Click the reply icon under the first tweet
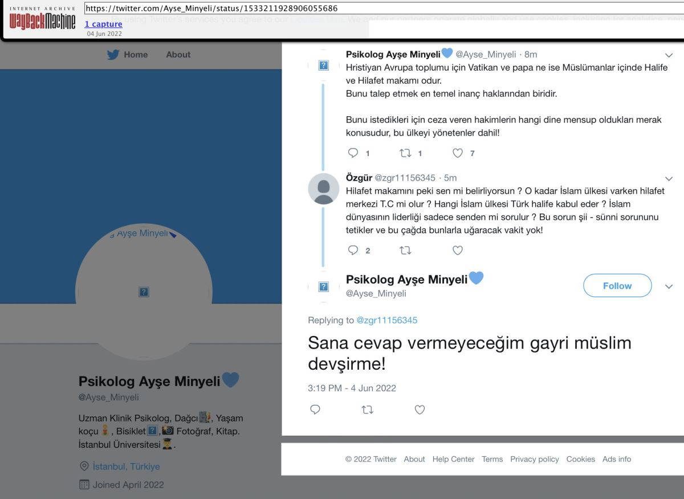Image resolution: width=684 pixels, height=499 pixels. pyautogui.click(x=353, y=153)
